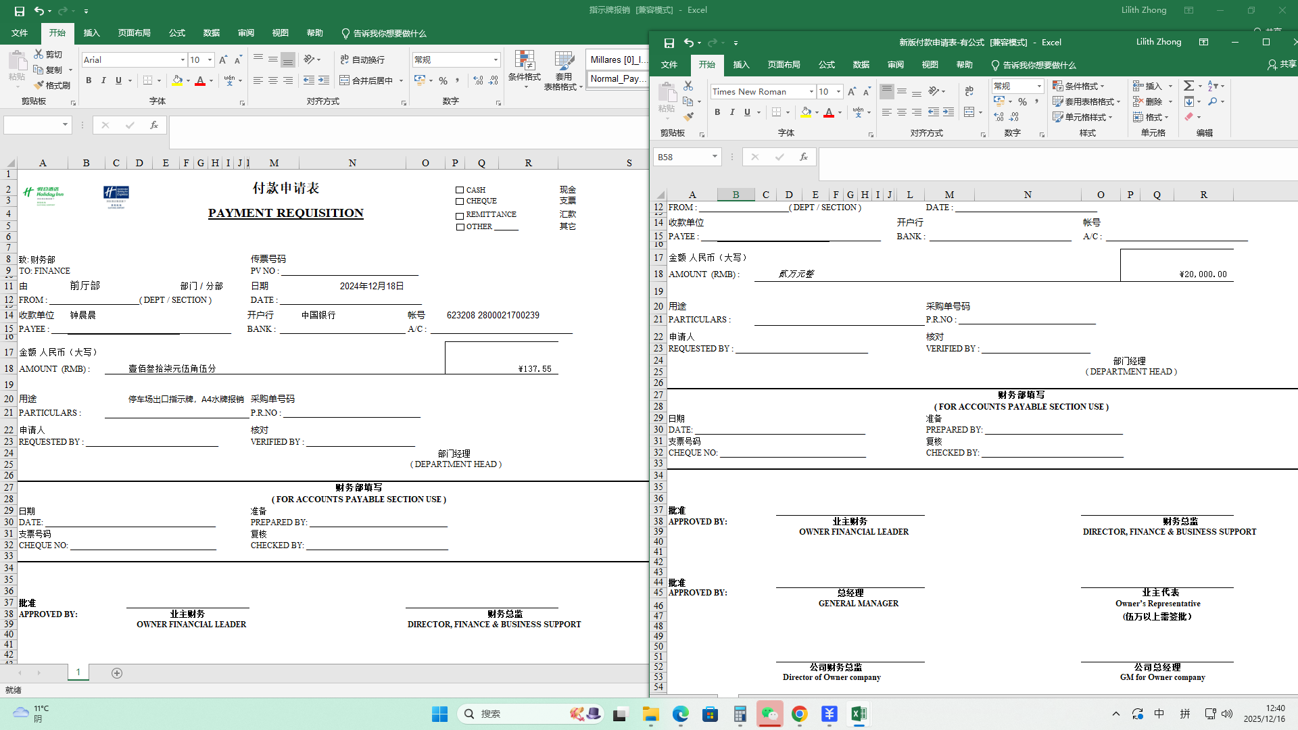Open the 页面布局 tab in left window
Screen dimensions: 1298x730
pos(134,33)
